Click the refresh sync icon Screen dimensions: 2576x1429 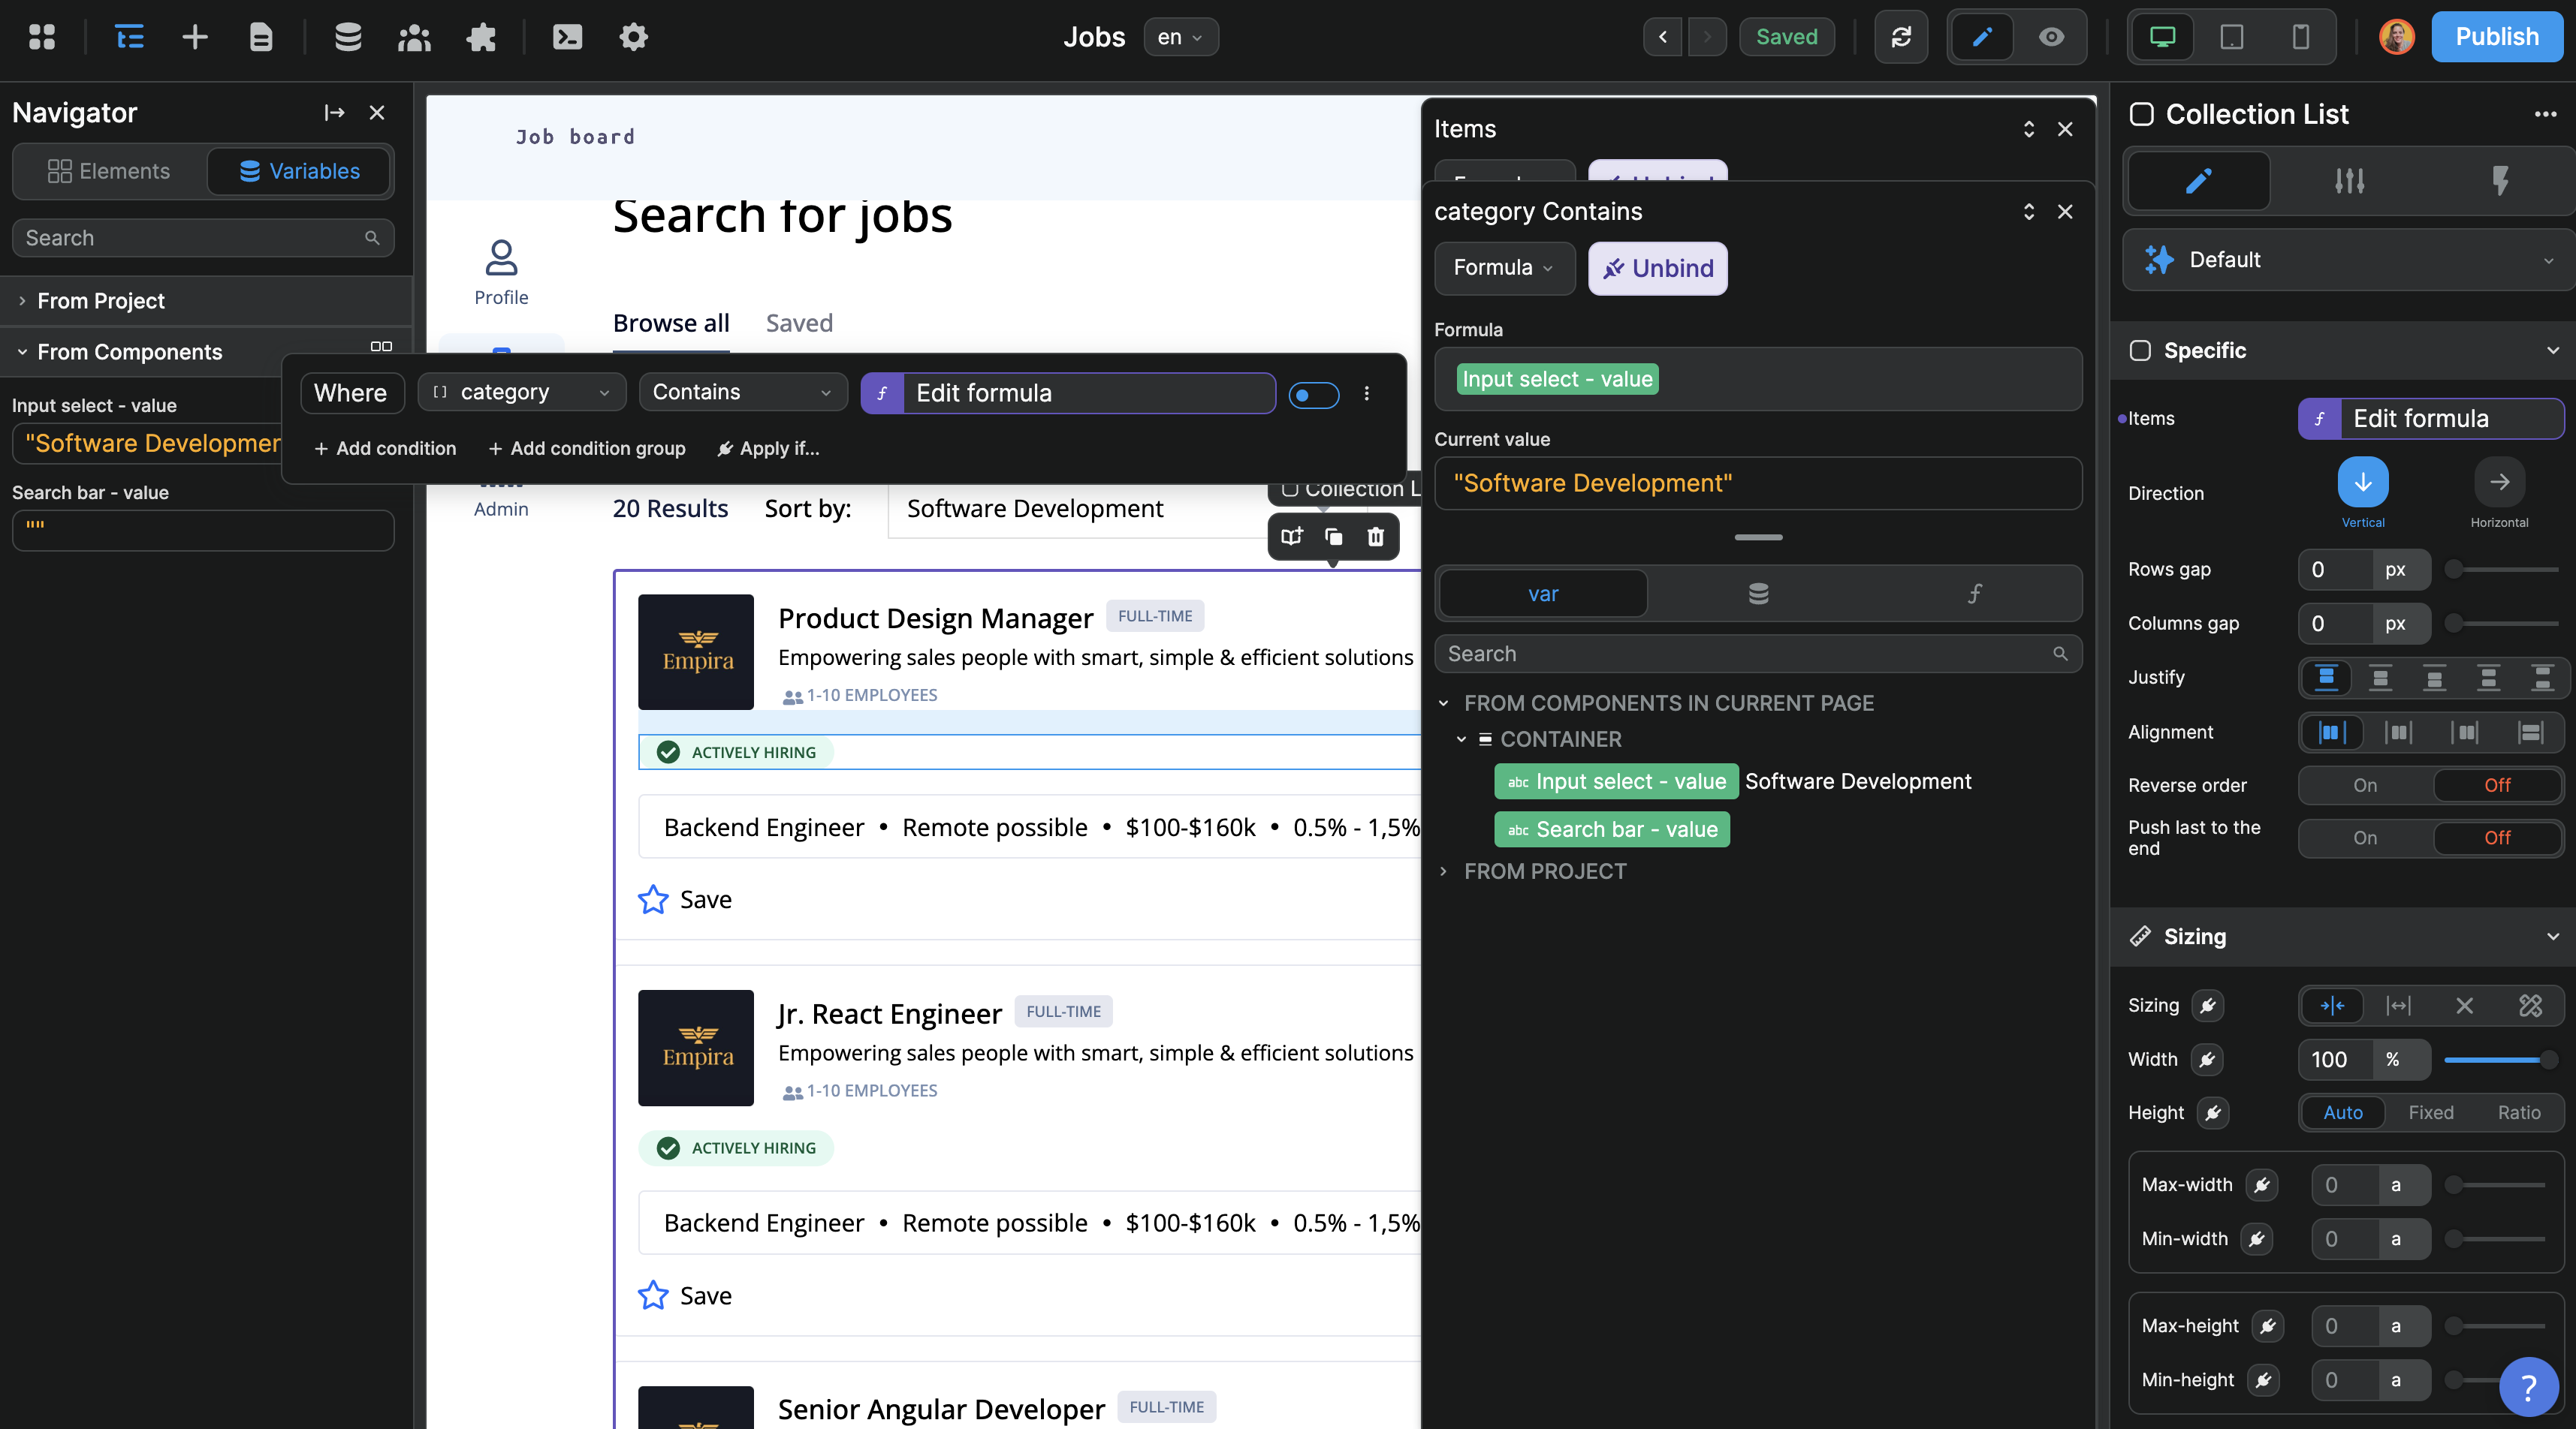click(1901, 37)
